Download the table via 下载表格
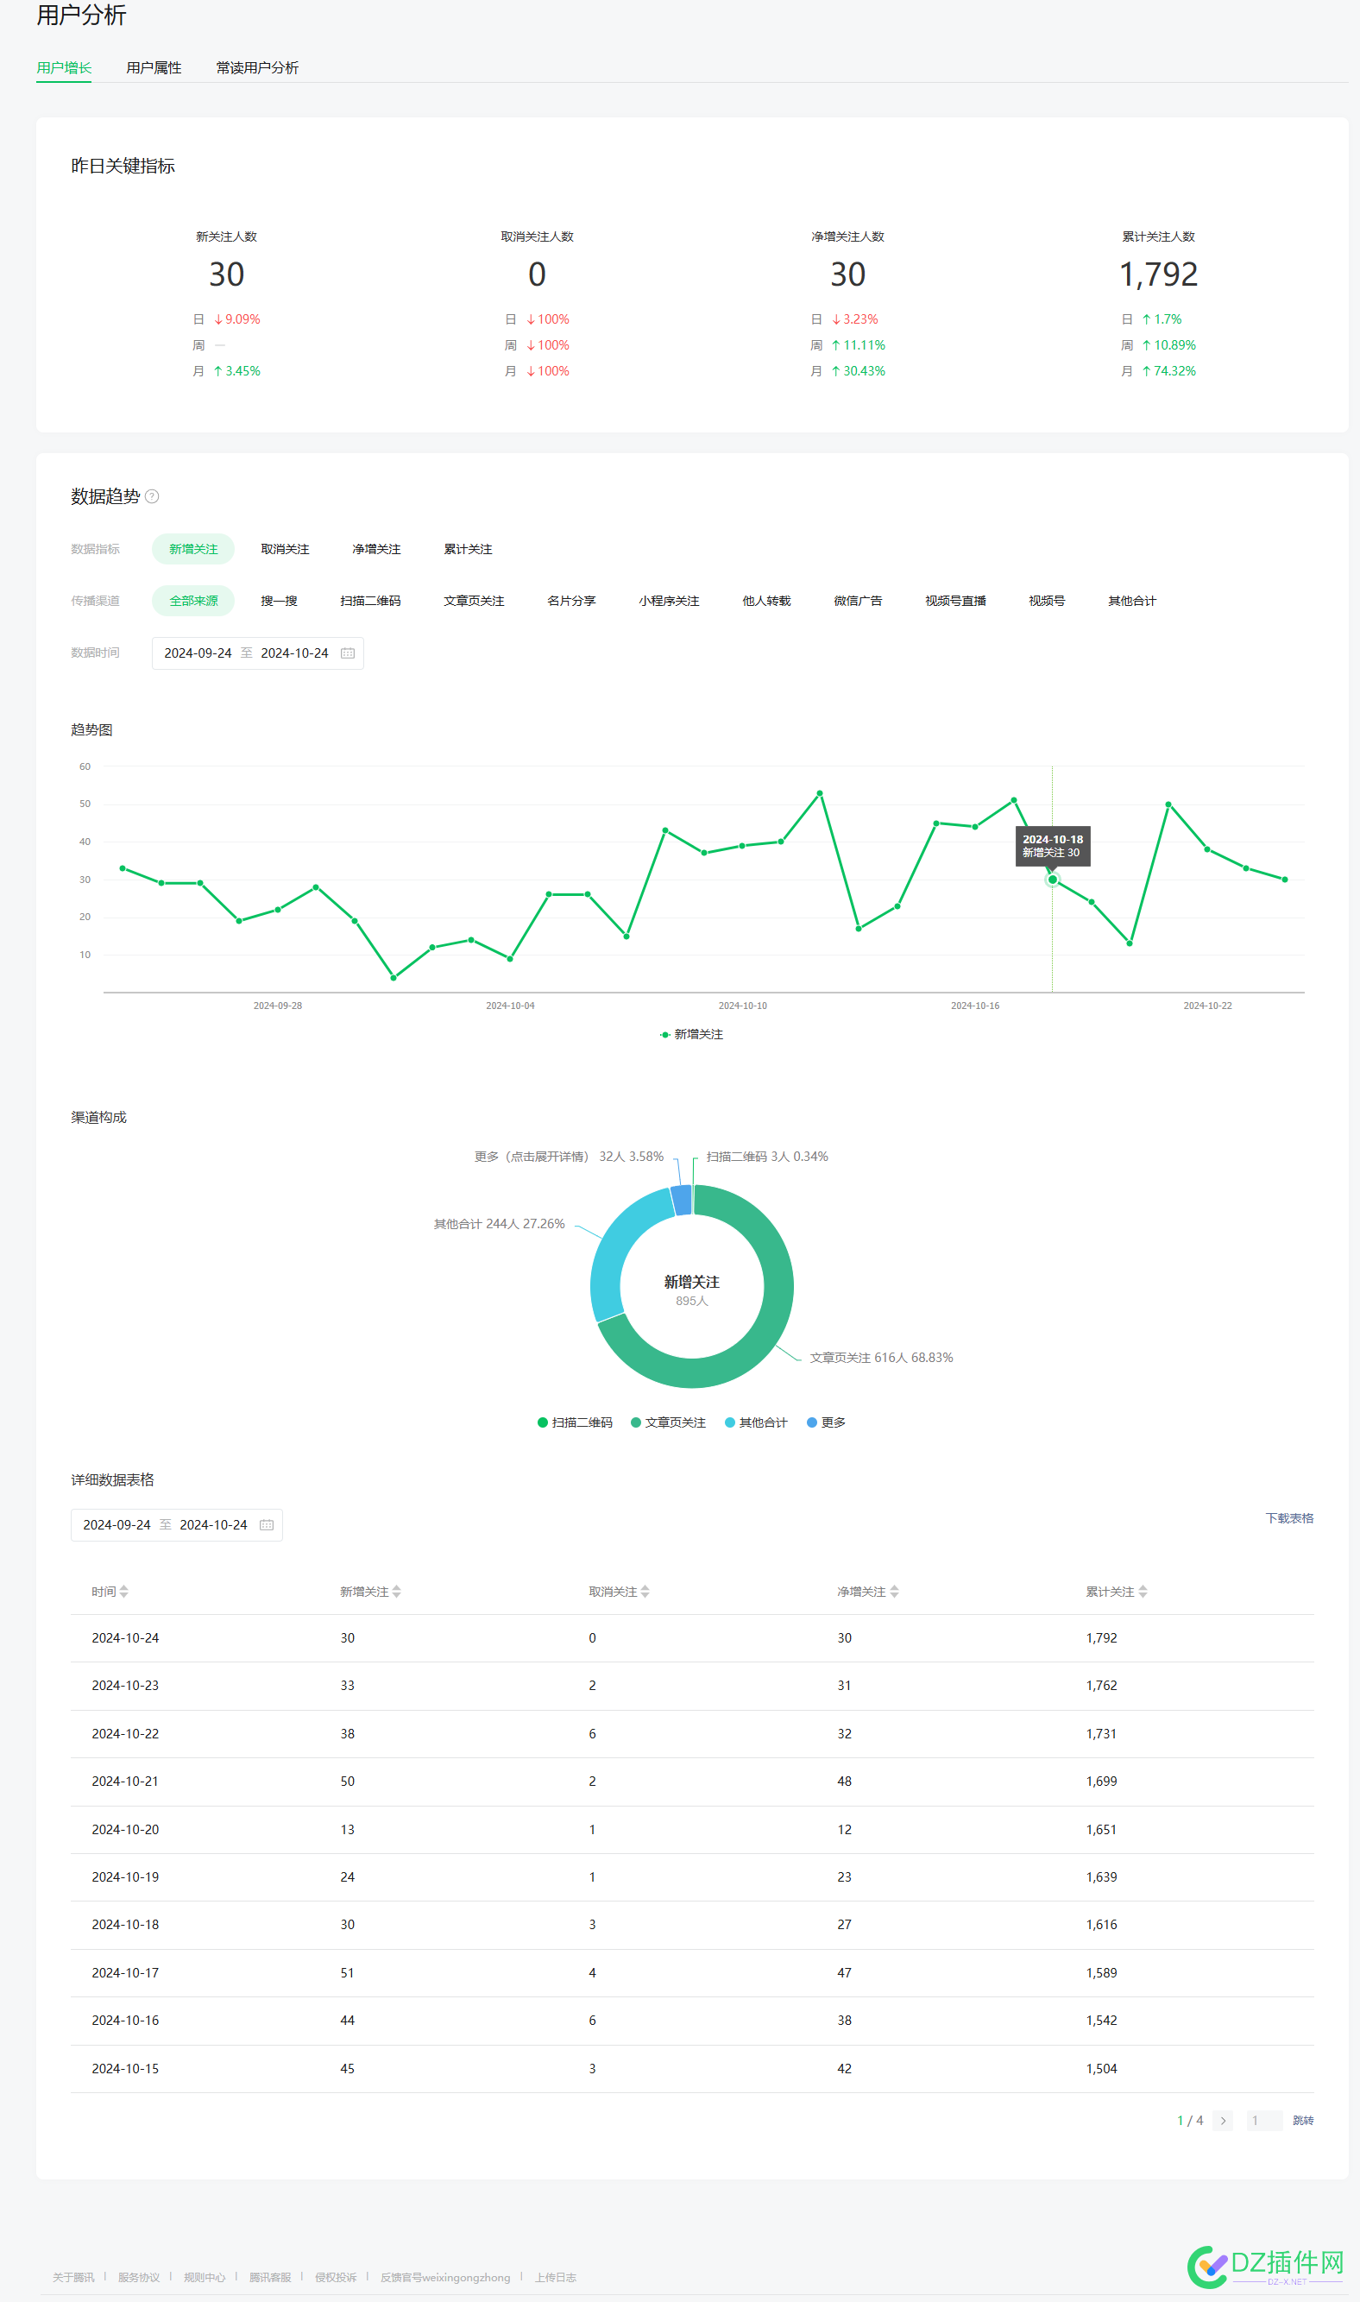The height and width of the screenshot is (2302, 1360). click(1290, 1518)
